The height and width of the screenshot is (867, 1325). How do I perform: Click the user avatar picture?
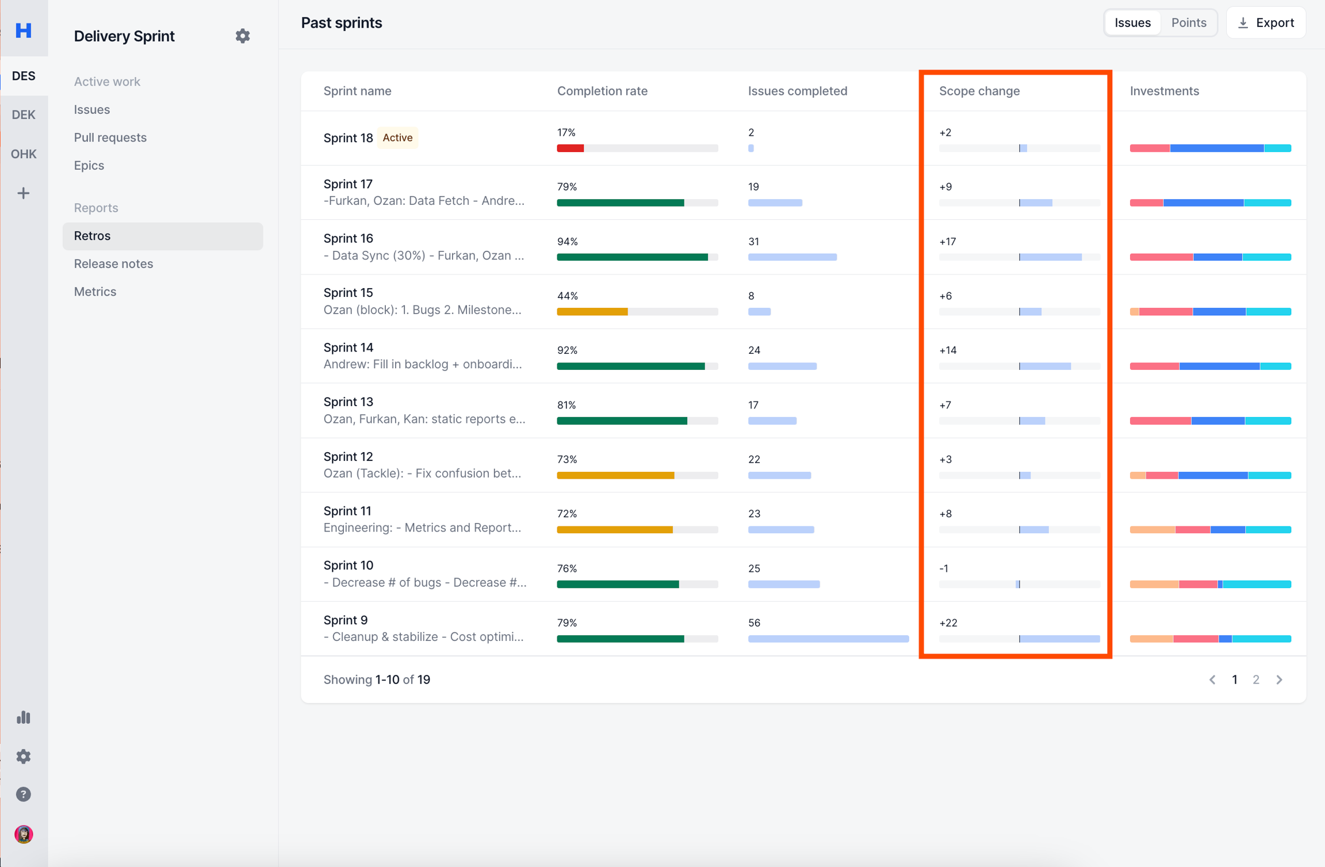coord(23,834)
